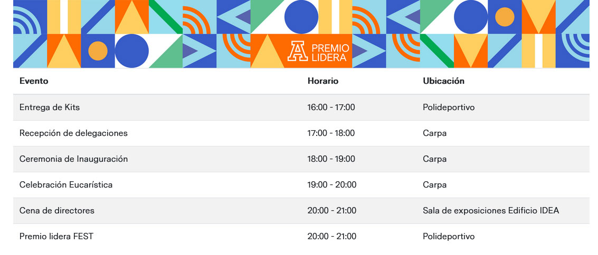
Task: Click the 17:00 - 18:00 time cell
Action: pyautogui.click(x=331, y=133)
